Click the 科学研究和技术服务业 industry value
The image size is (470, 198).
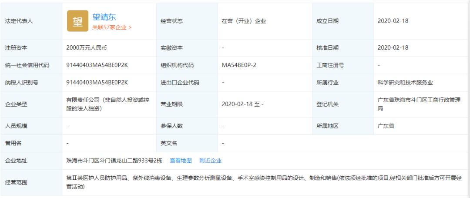405,82
